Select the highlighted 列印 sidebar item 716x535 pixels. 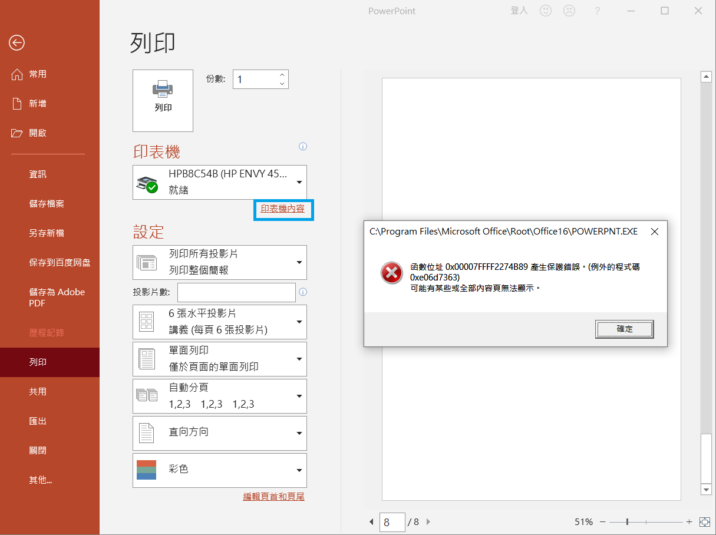50,362
